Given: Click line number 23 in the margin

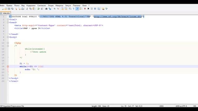Looking at the screenshot, I should tap(3, 81).
